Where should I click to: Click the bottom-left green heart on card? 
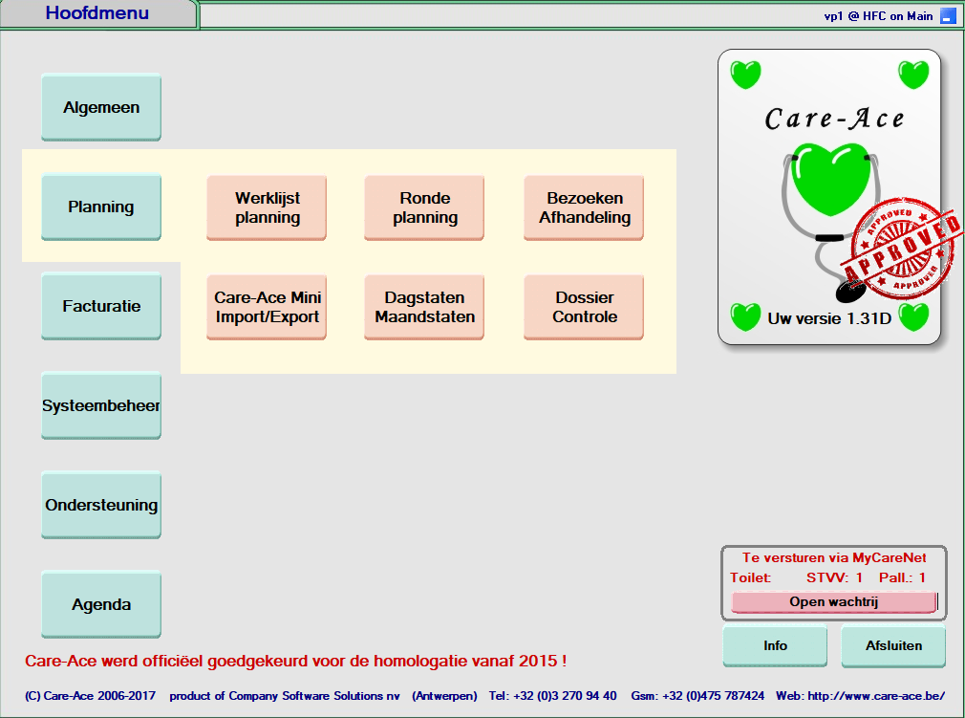click(745, 316)
